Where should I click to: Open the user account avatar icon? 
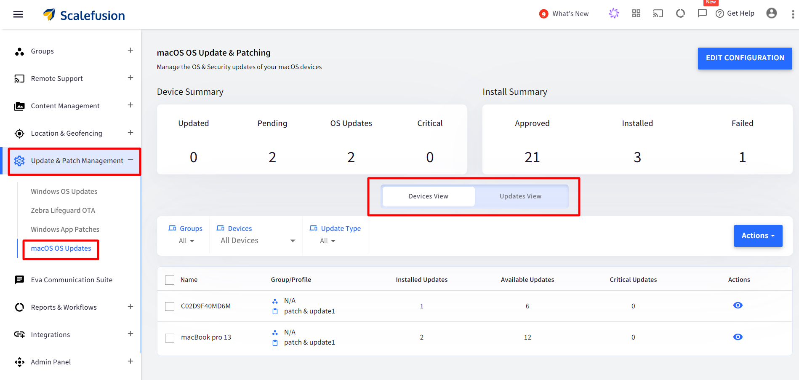(x=772, y=13)
